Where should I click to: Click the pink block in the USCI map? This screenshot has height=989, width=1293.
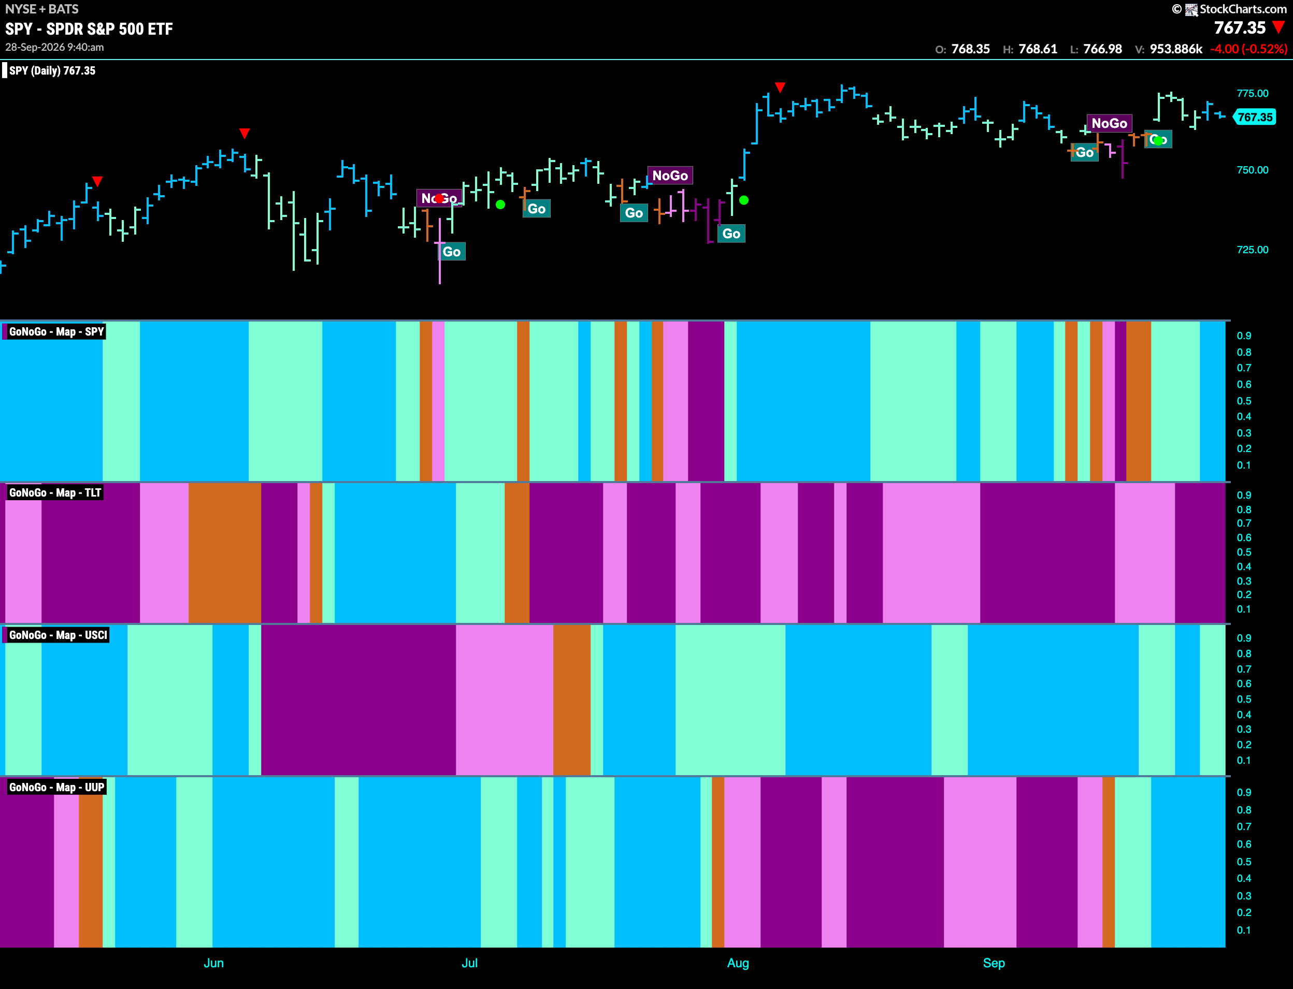505,700
